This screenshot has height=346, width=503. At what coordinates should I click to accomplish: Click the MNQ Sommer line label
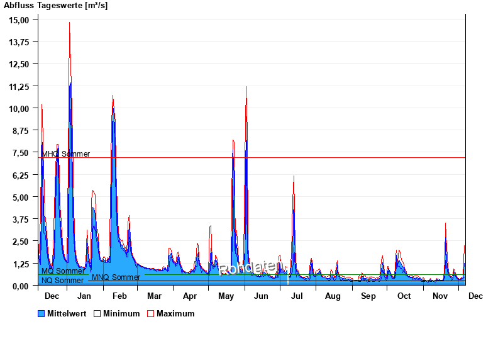(116, 277)
